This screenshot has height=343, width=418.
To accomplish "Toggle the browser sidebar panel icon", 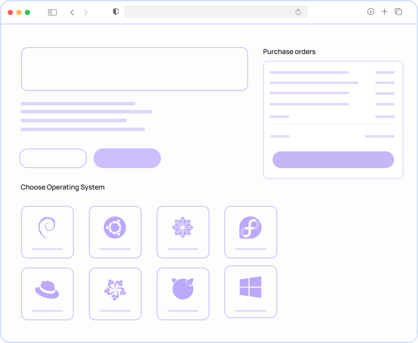I will point(52,12).
